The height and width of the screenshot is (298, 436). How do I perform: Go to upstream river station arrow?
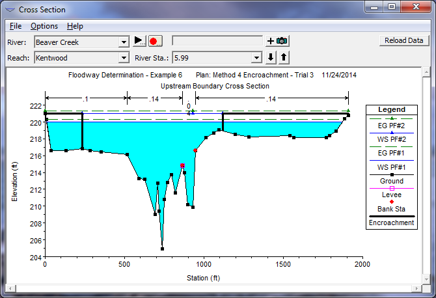pyautogui.click(x=284, y=57)
